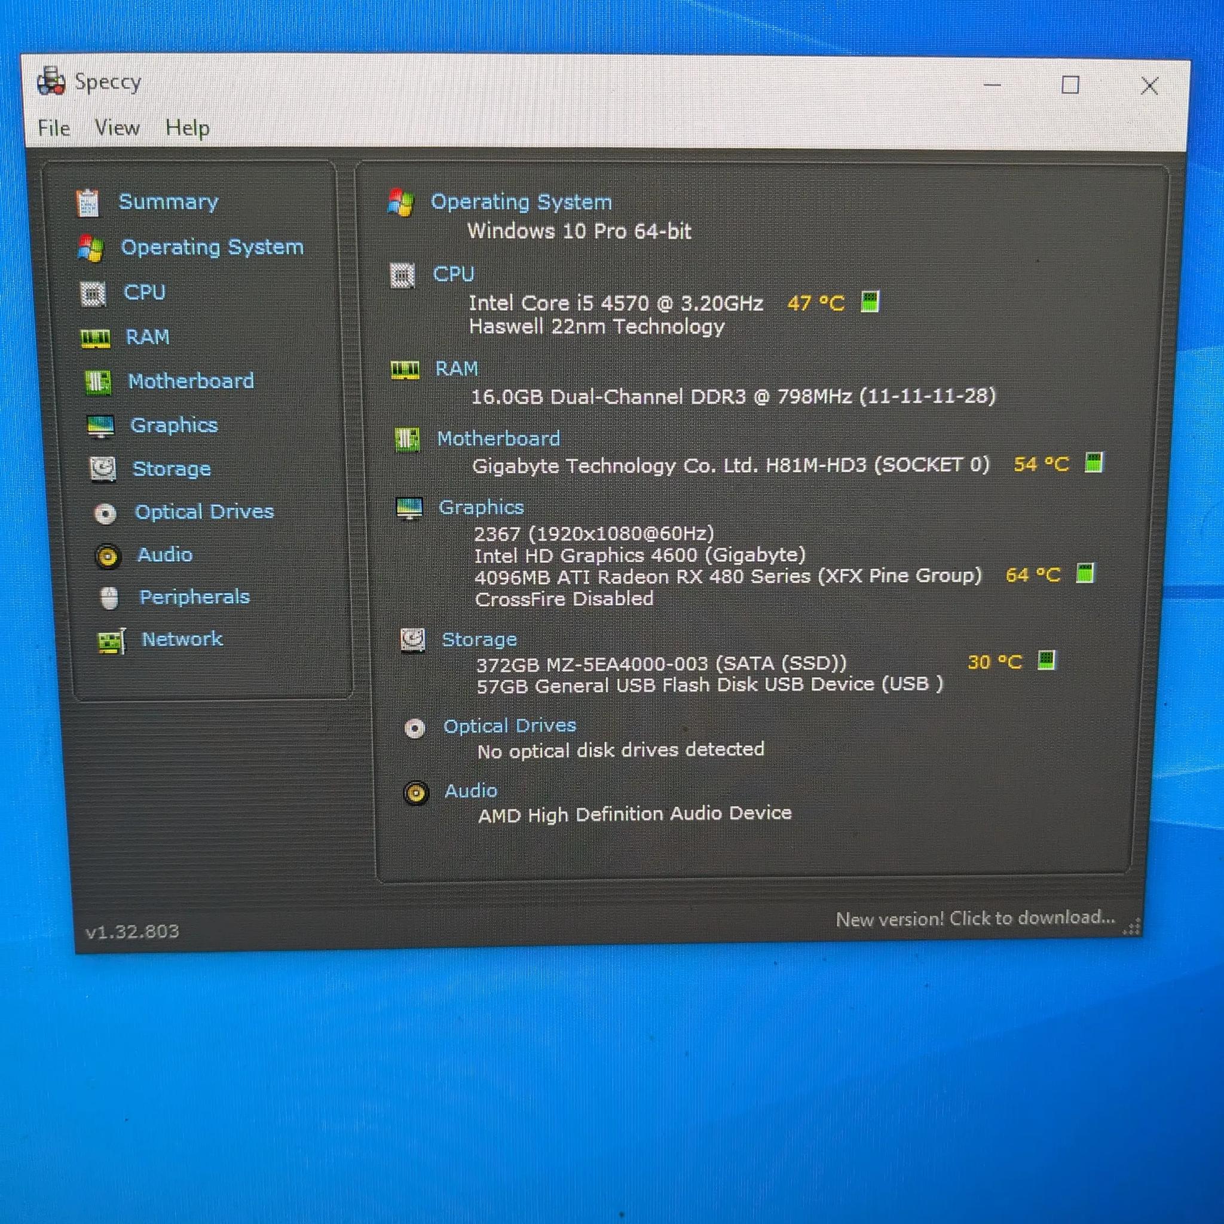Select Summary in the sidebar
This screenshot has height=1224, width=1224.
click(169, 202)
